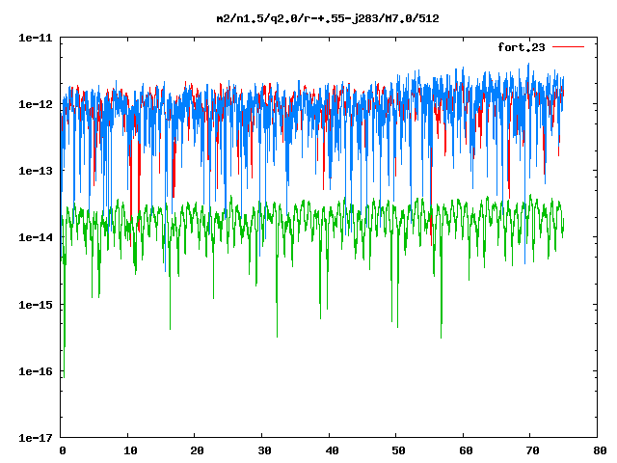Click the x-axis label 10
Image resolution: width=617 pixels, height=463 pixels.
[130, 450]
